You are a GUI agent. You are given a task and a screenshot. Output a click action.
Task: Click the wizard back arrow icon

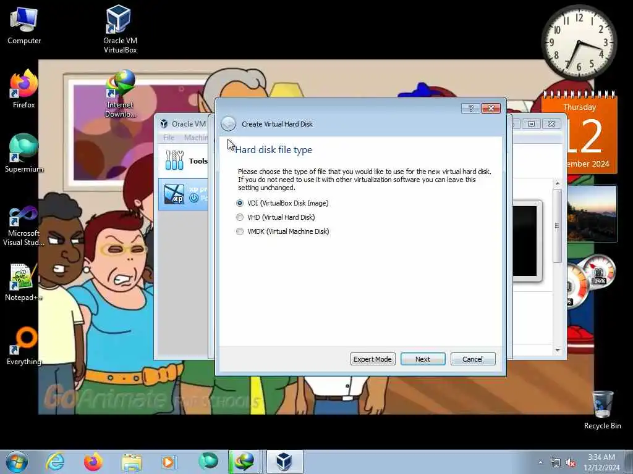click(x=228, y=123)
